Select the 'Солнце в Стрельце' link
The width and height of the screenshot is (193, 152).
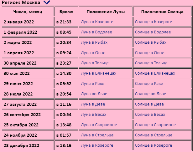coord(154,135)
